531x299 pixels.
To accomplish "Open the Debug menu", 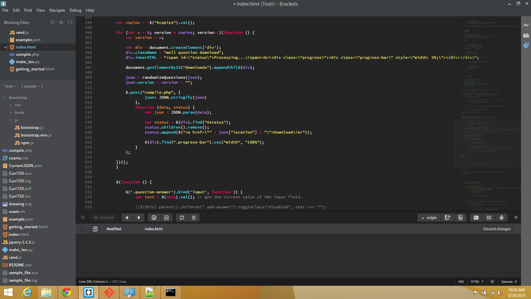I will tap(75, 10).
